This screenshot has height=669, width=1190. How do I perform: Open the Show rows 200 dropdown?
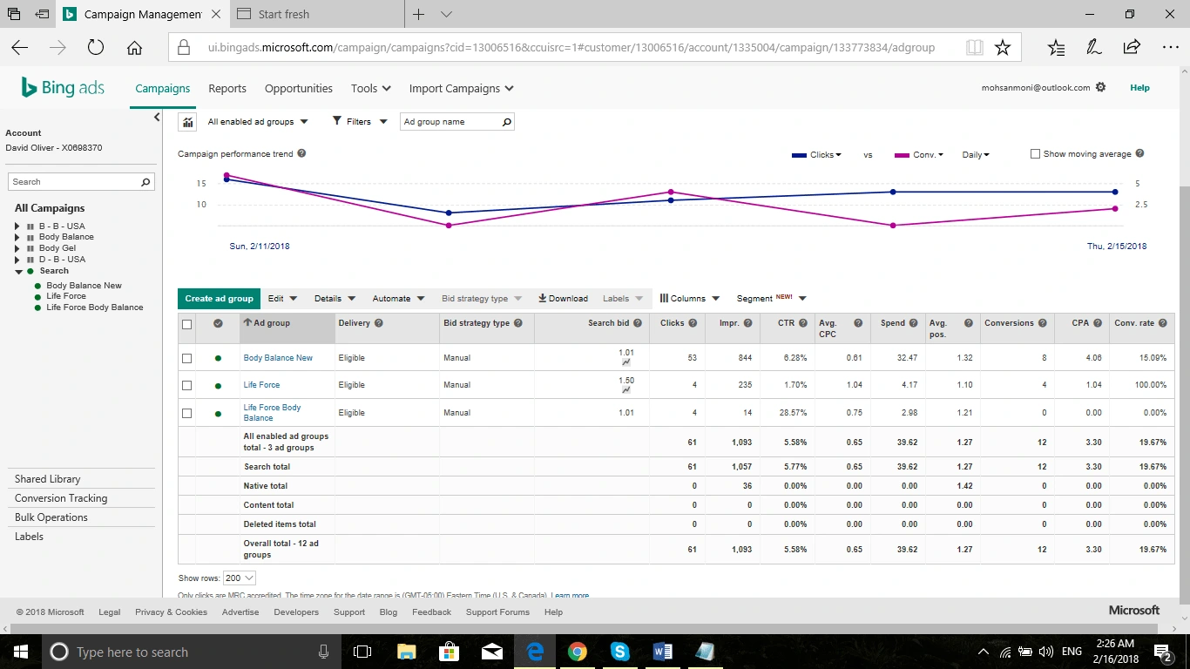239,578
